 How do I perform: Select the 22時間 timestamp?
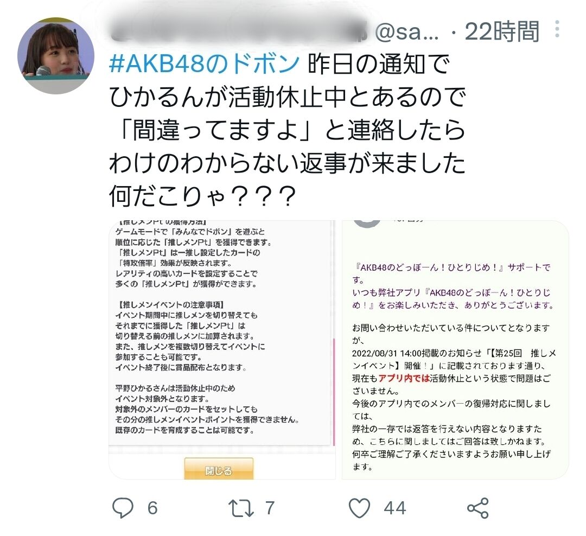click(x=502, y=31)
